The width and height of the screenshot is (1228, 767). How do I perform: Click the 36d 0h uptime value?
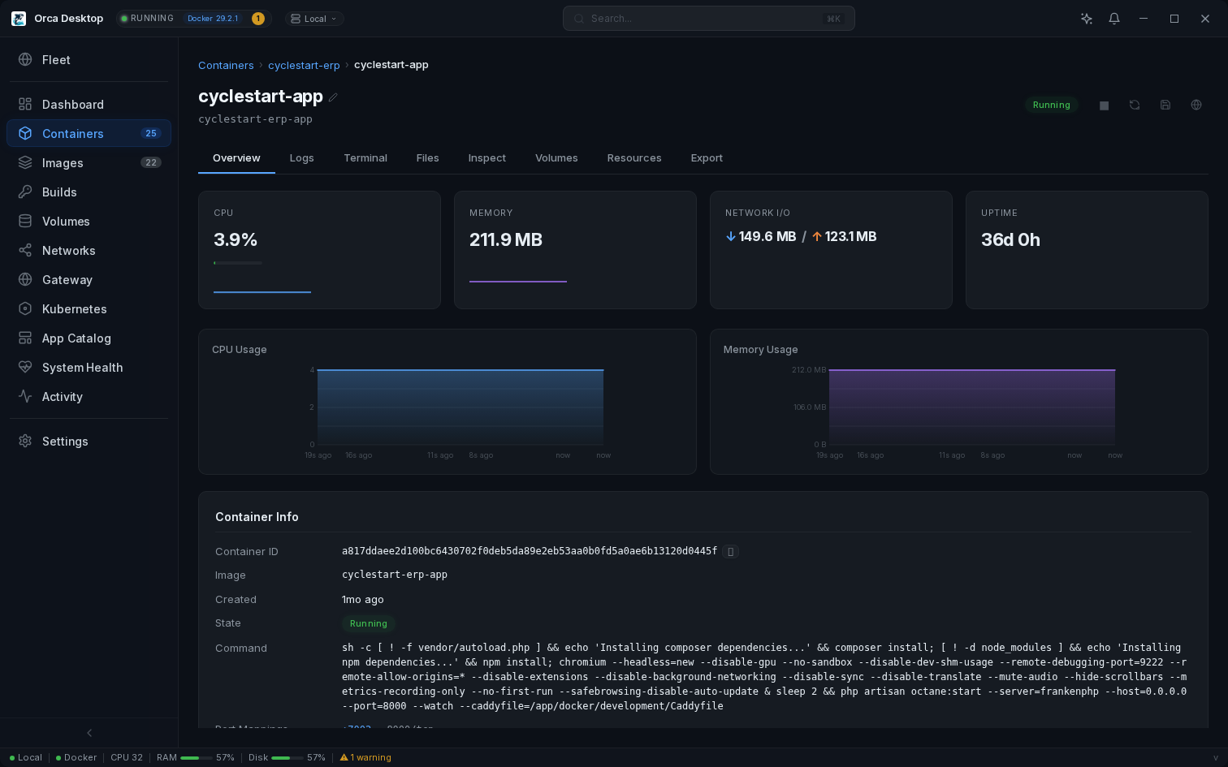click(1010, 240)
